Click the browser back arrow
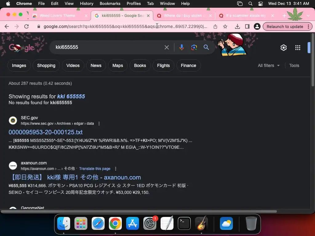 [7, 26]
